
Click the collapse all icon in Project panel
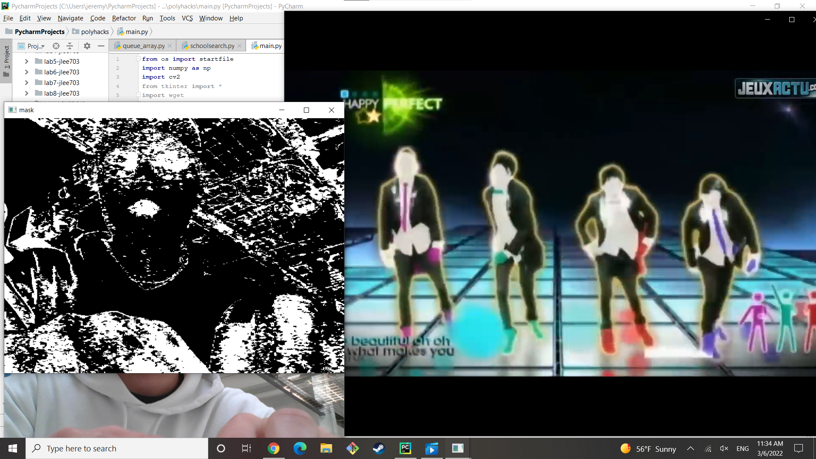70,46
